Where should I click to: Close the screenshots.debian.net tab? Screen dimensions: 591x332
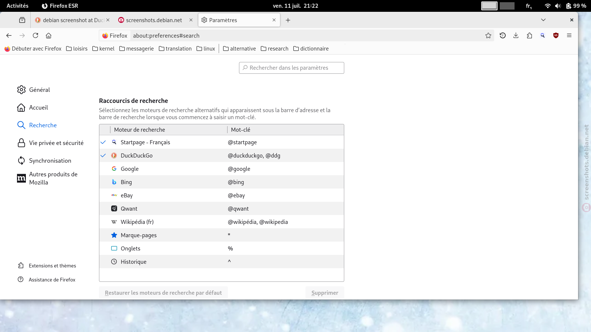pos(191,20)
